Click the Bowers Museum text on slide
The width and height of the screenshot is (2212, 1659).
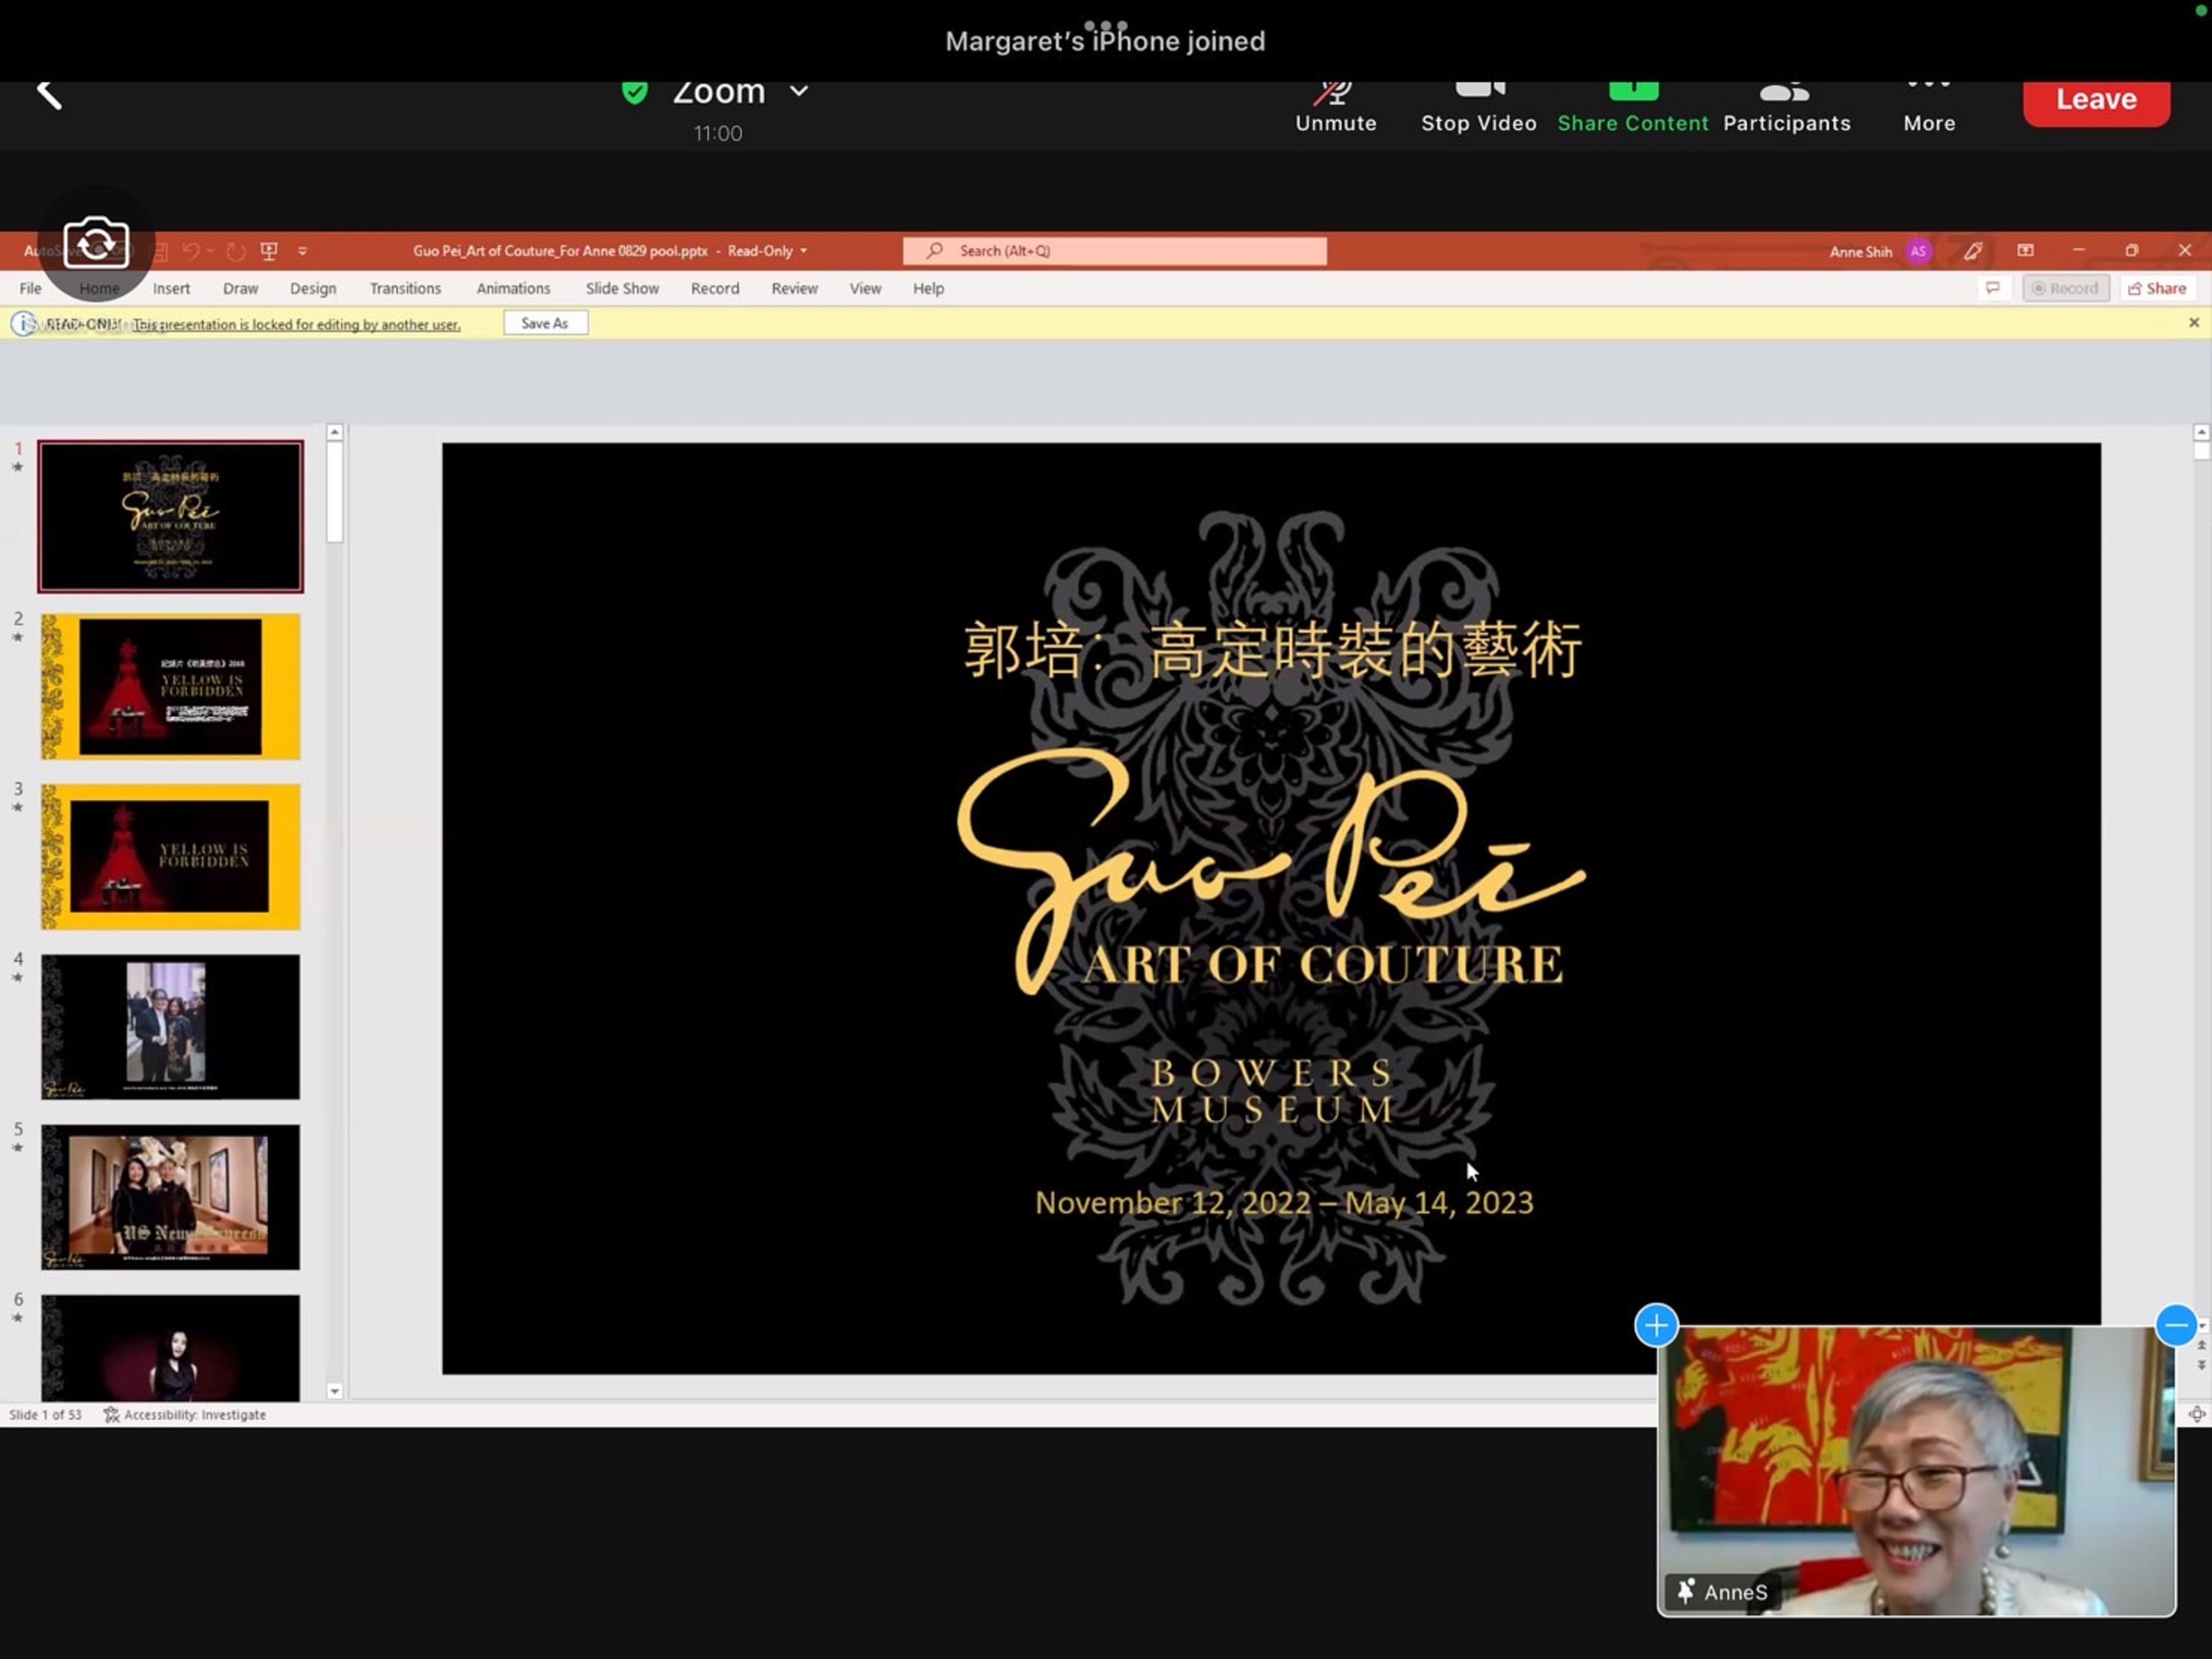coord(1272,1090)
